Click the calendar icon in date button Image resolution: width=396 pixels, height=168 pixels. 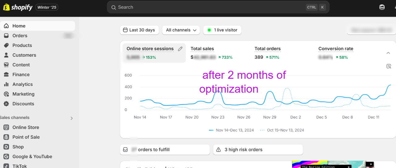pyautogui.click(x=125, y=30)
